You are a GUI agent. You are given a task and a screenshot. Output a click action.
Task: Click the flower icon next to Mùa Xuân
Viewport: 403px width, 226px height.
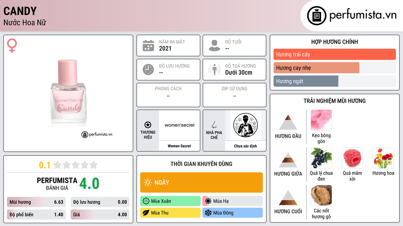click(x=146, y=201)
